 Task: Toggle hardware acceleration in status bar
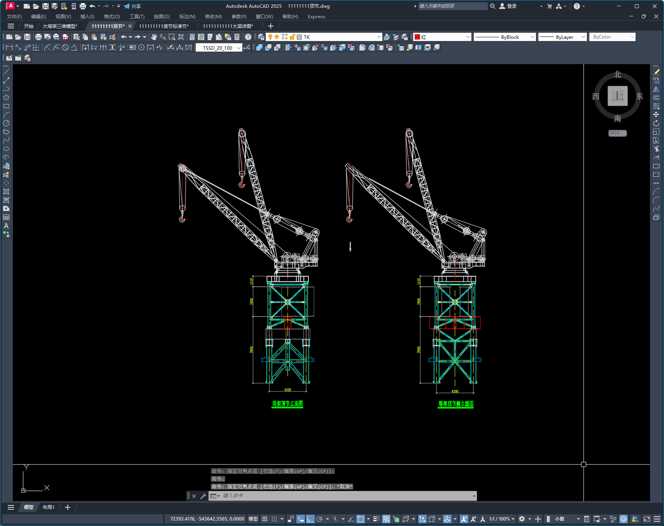click(x=624, y=519)
